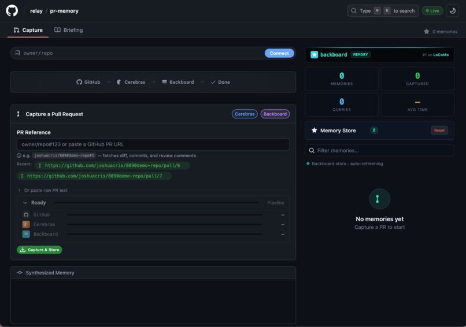Click the Synthesized Memory heading

50,273
